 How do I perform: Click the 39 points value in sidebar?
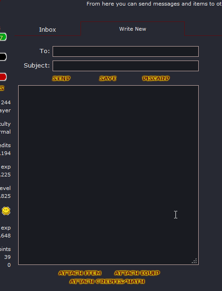(7, 257)
